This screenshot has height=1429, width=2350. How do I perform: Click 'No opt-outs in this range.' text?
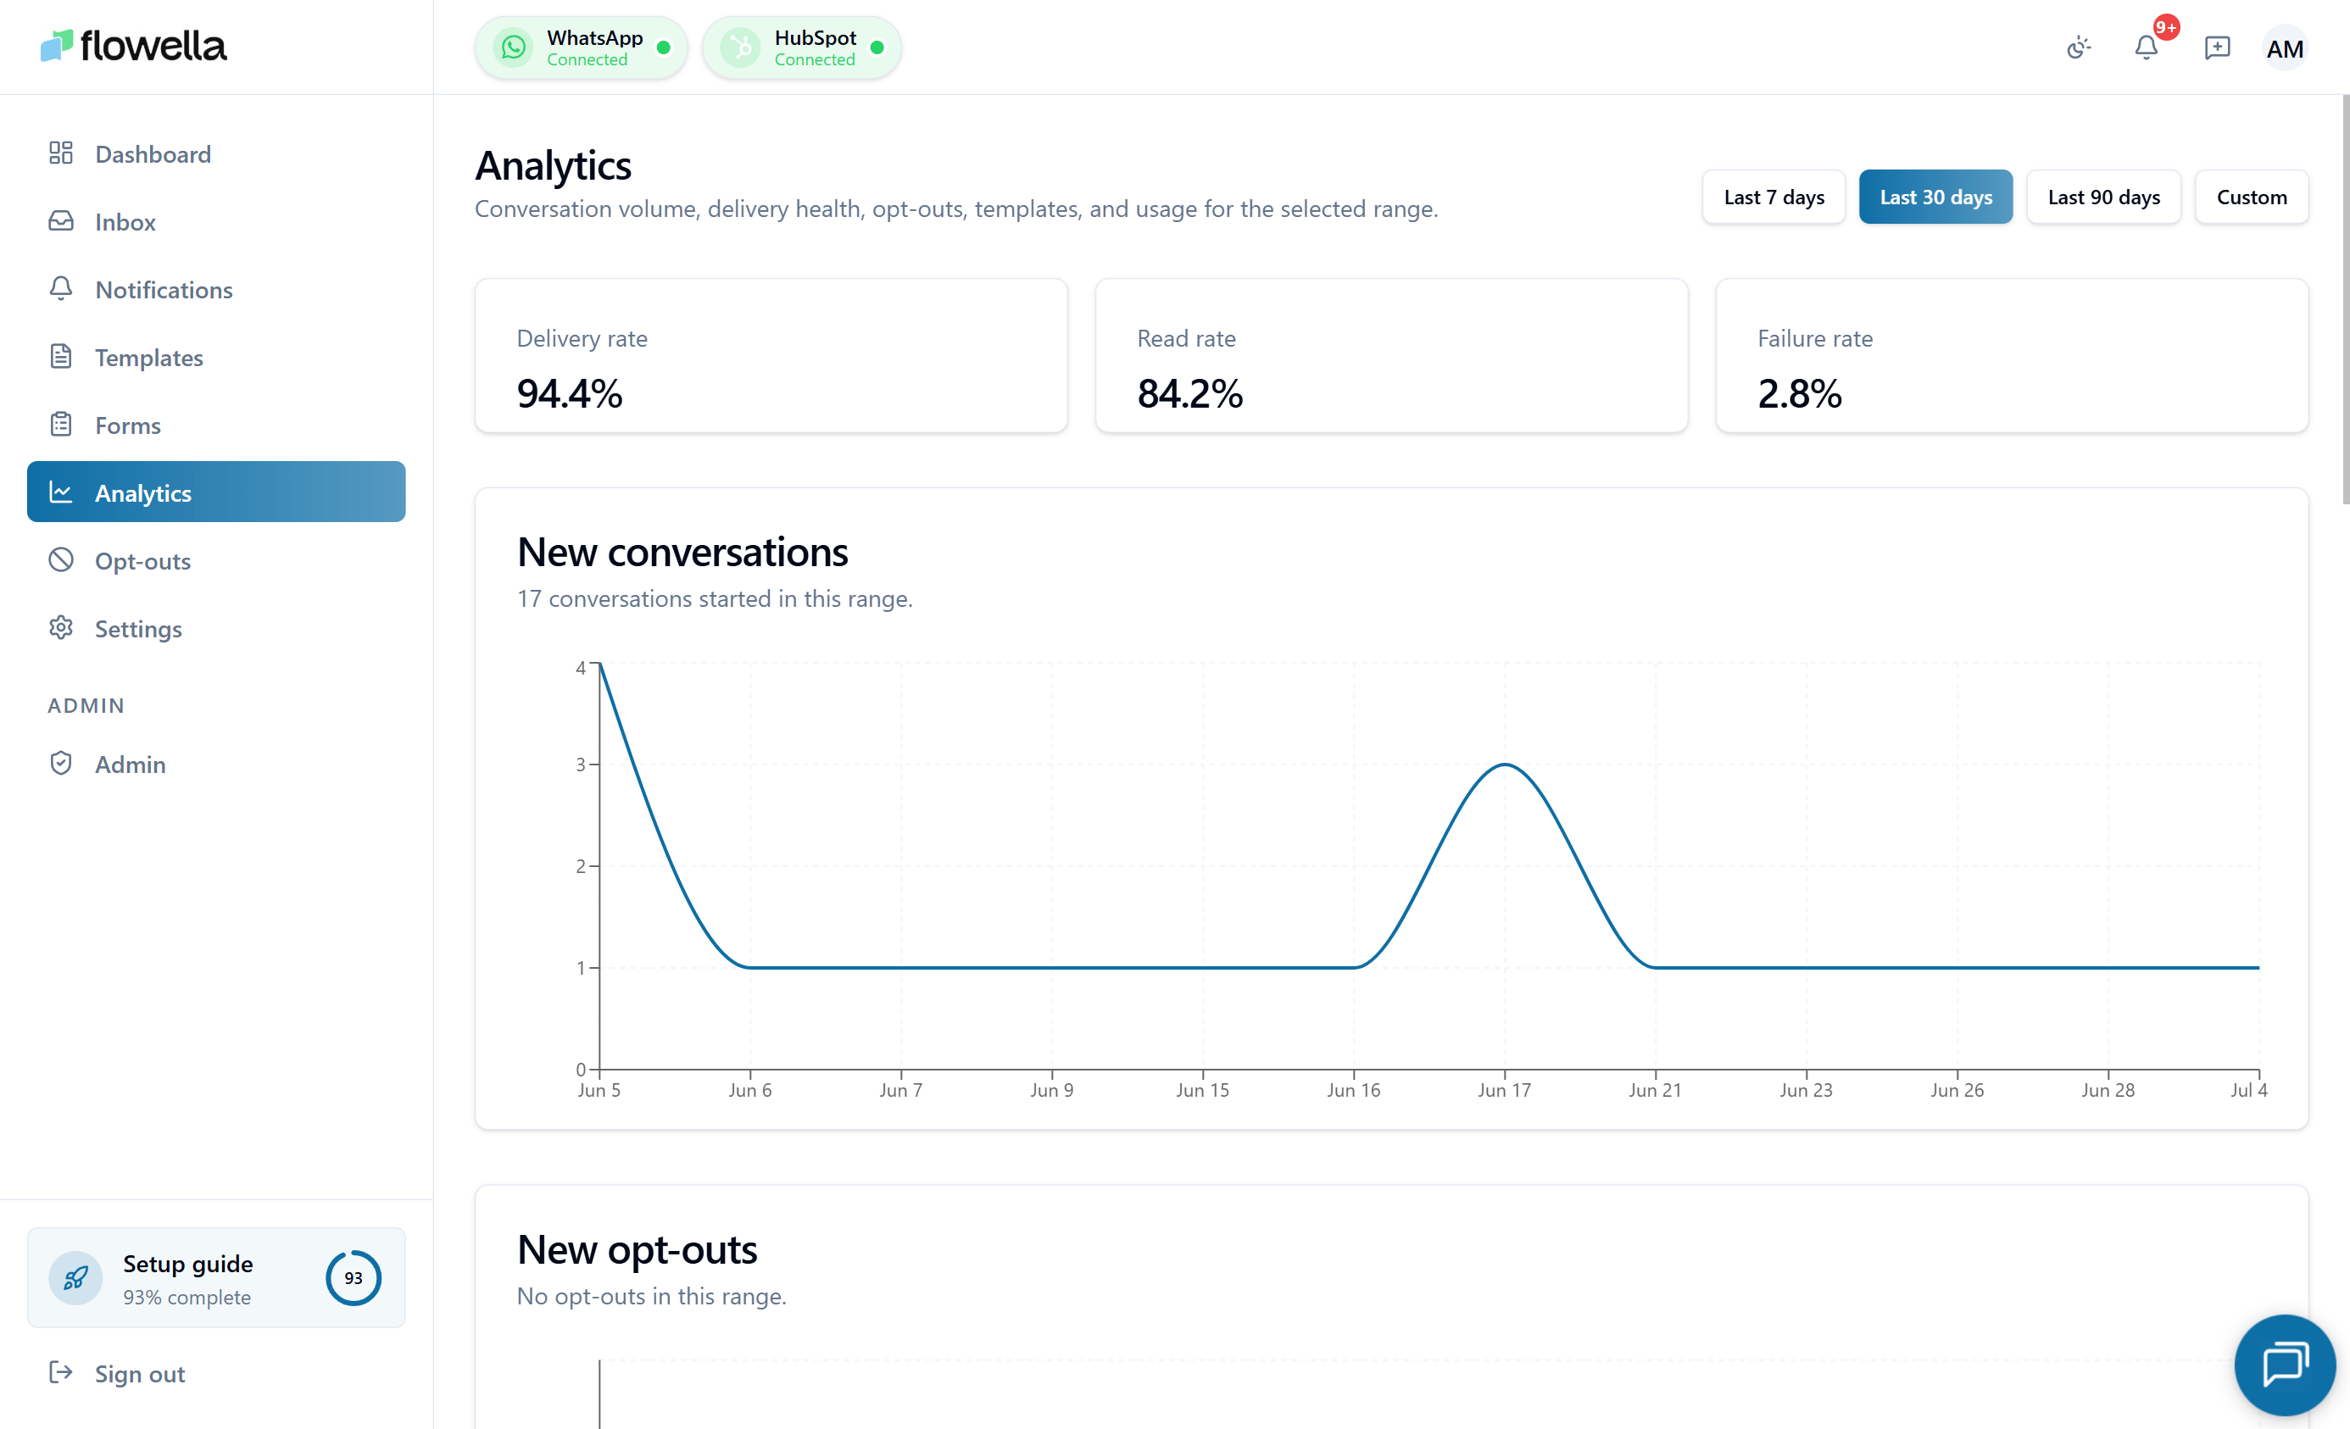[x=651, y=1297]
